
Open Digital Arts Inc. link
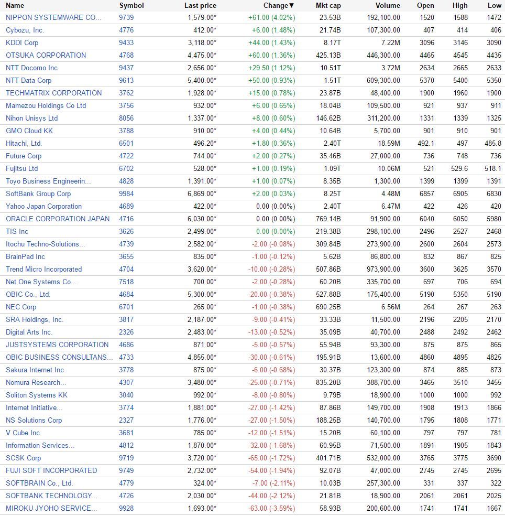pyautogui.click(x=29, y=332)
